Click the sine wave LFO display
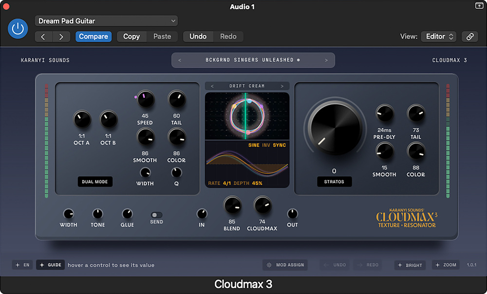 point(247,164)
